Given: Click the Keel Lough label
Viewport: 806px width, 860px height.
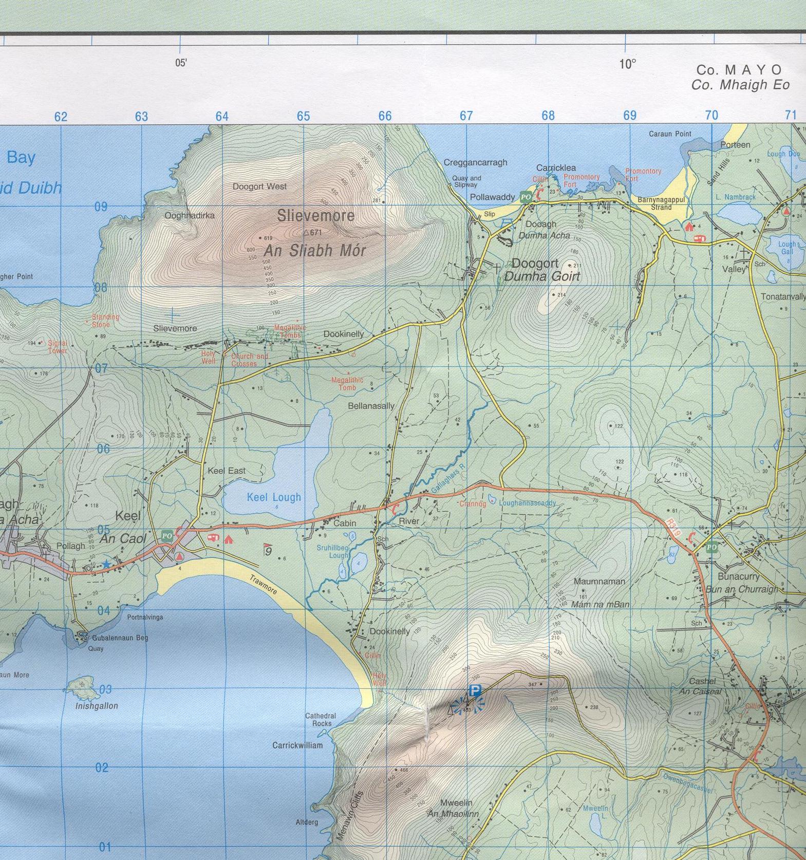Looking at the screenshot, I should (274, 497).
